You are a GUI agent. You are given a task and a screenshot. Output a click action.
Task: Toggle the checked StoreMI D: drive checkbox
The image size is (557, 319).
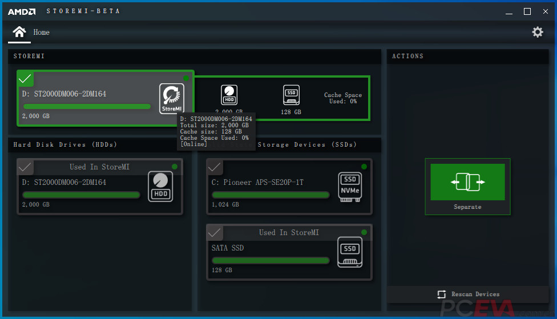25,79
